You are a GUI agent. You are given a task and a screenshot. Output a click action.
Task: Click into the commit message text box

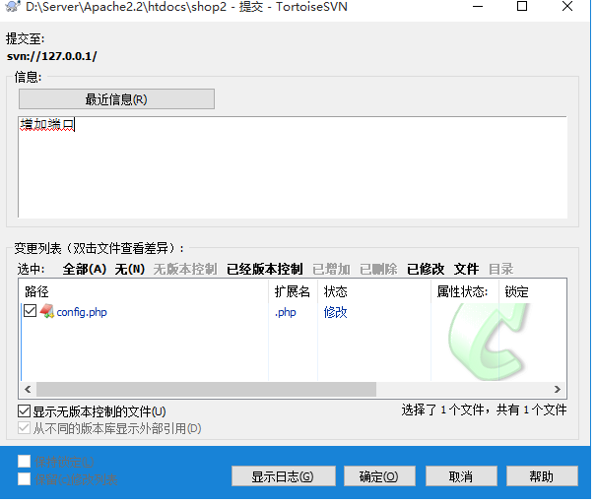292,167
